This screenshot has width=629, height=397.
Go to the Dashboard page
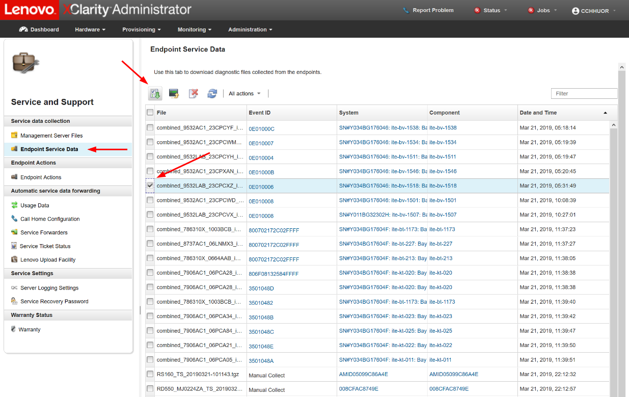pos(39,30)
